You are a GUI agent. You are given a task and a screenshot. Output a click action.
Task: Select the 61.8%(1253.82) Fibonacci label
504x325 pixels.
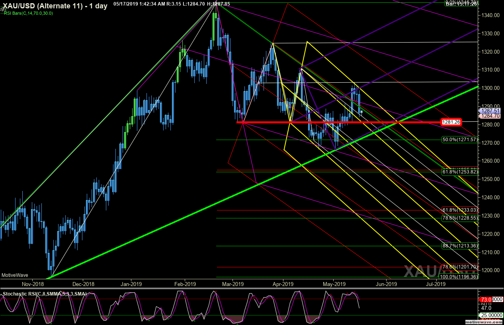click(460, 172)
